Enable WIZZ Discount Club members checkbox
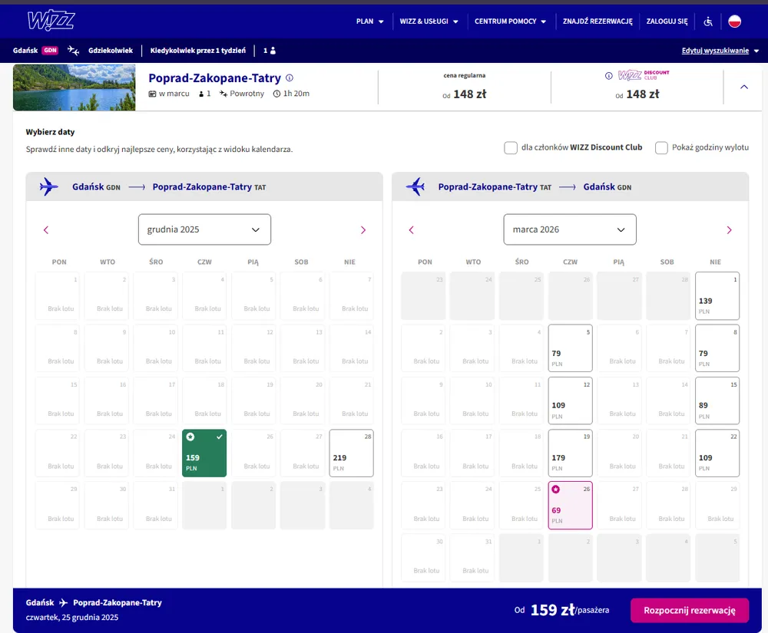This screenshot has height=633, width=768. (511, 148)
